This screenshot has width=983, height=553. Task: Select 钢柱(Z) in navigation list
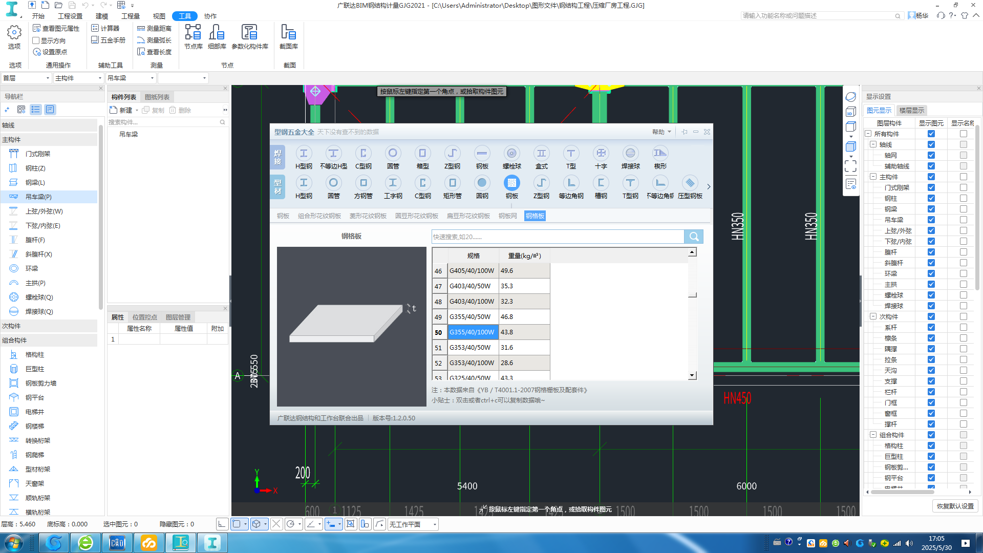point(49,168)
